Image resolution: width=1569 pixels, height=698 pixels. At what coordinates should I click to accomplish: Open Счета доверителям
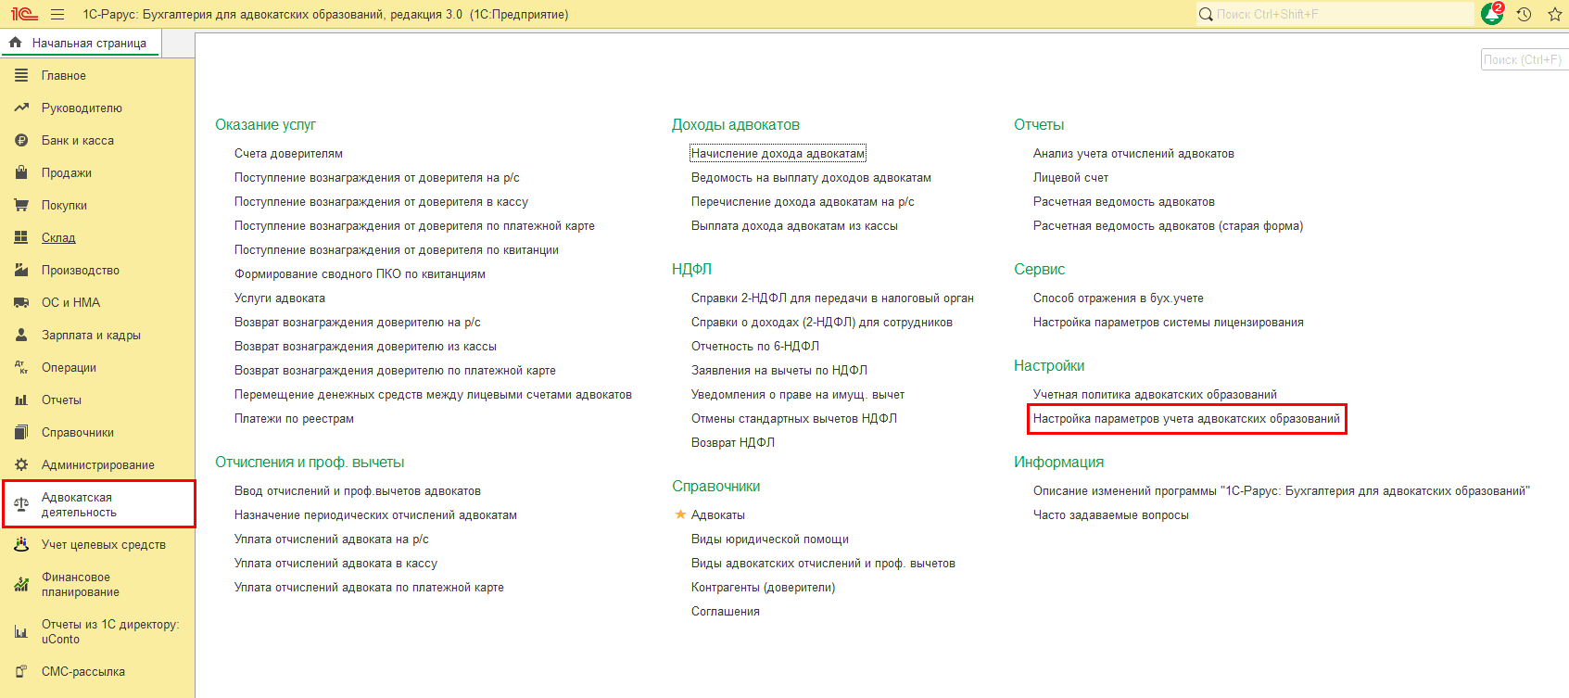288,153
